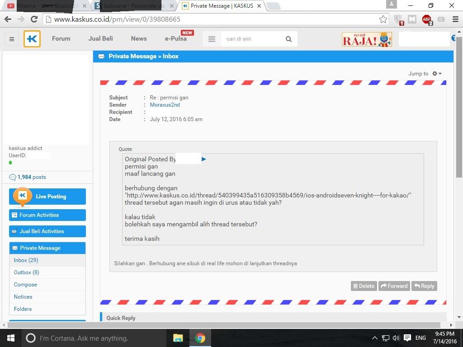Bookmark this page with the star icon
The image size is (463, 347).
pos(383,19)
